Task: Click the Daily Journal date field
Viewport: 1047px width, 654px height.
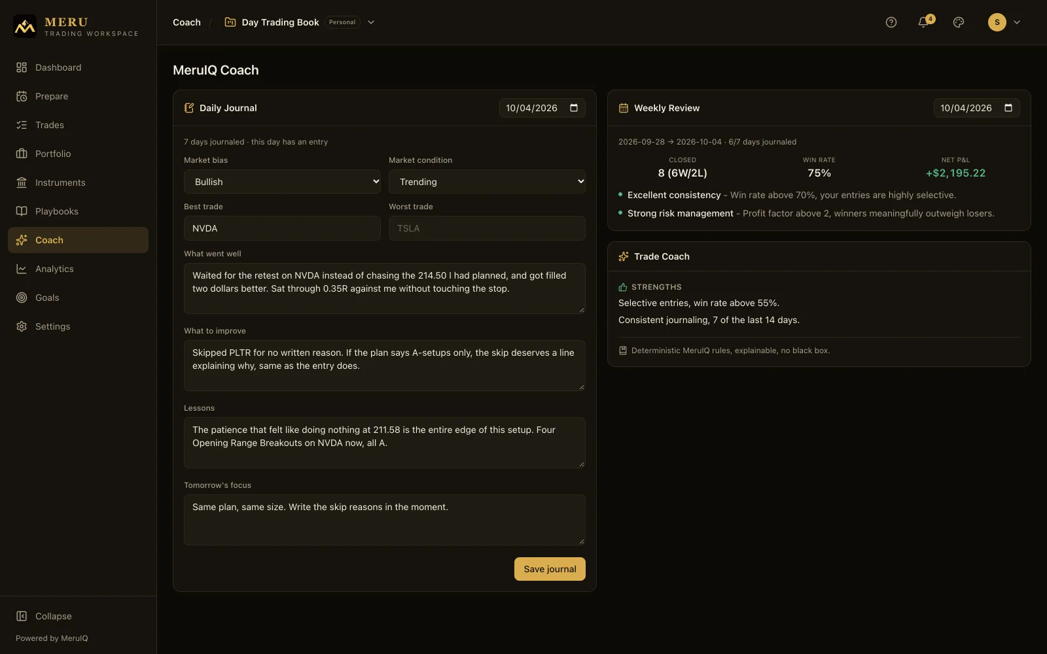Action: click(542, 108)
